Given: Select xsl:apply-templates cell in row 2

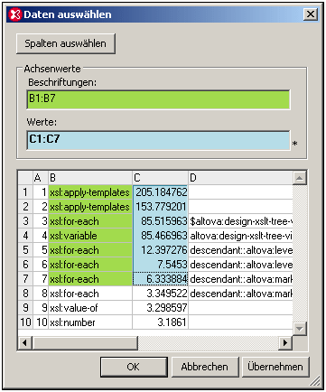Looking at the screenshot, I should pyautogui.click(x=90, y=207).
